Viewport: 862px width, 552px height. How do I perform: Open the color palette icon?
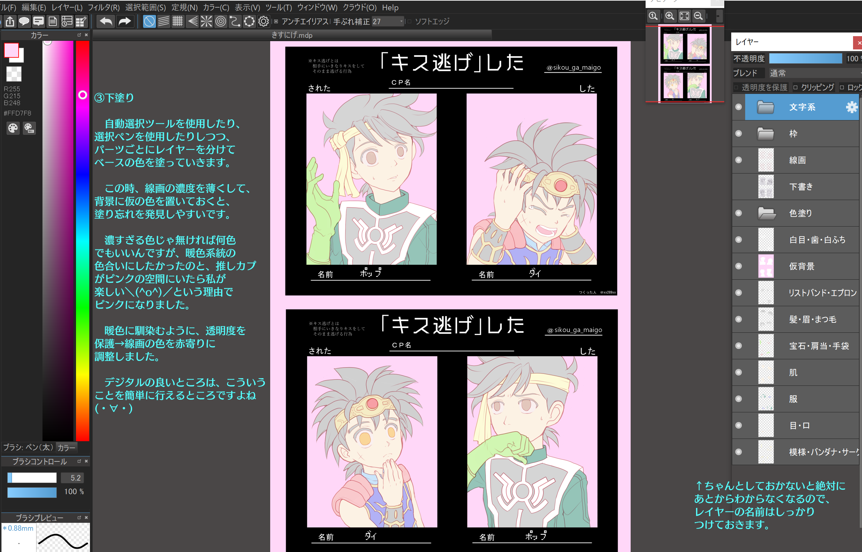point(13,128)
